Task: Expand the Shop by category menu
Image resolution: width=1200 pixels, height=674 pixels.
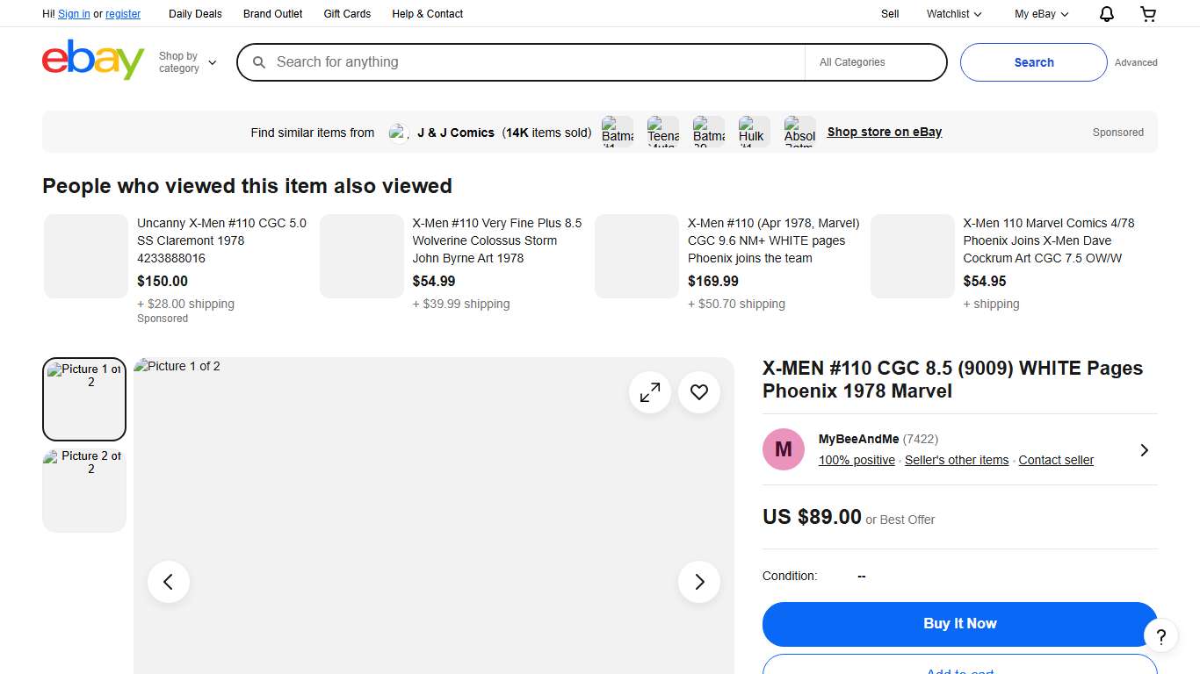Action: tap(187, 62)
